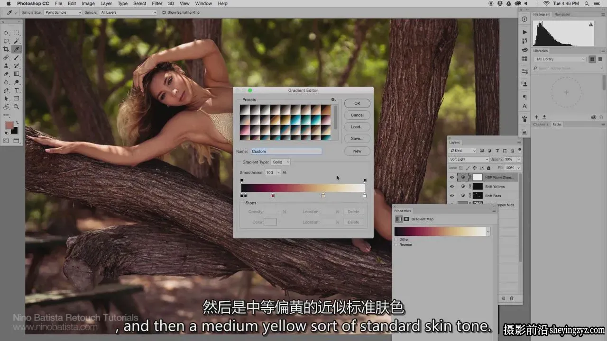This screenshot has height=341, width=607.
Task: Swap foreground and background colors
Action: [17, 122]
